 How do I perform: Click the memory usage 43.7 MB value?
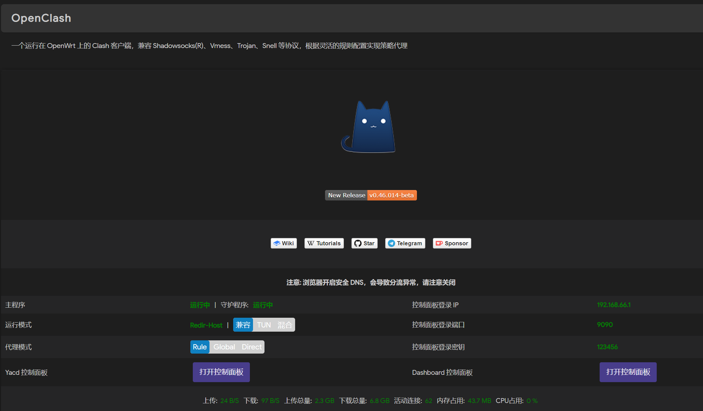pyautogui.click(x=479, y=401)
